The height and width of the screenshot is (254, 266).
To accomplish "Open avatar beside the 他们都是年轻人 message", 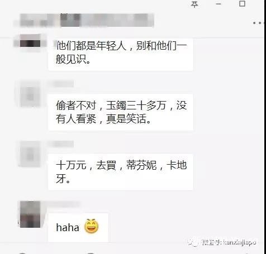I will [30, 41].
